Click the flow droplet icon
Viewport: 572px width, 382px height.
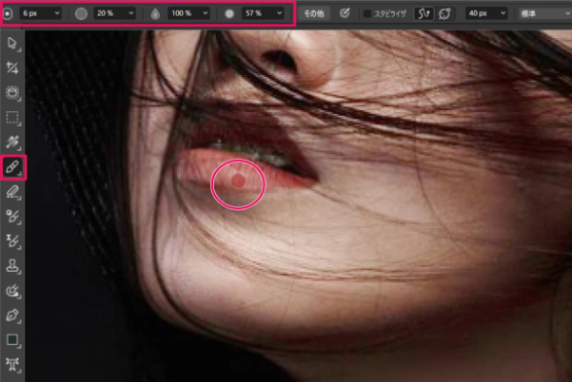[155, 14]
